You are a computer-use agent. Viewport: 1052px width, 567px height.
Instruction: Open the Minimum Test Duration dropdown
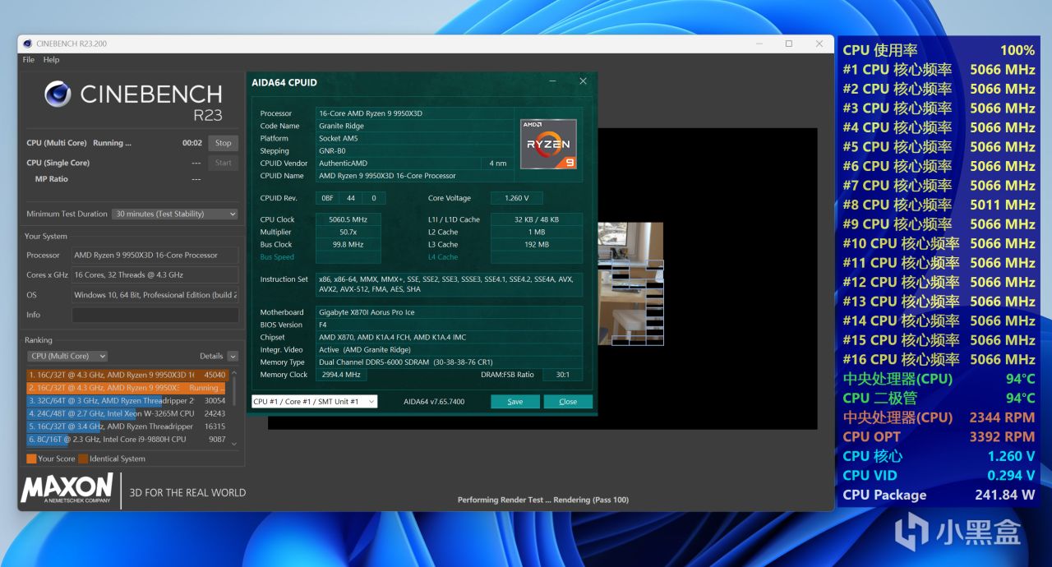tap(176, 214)
